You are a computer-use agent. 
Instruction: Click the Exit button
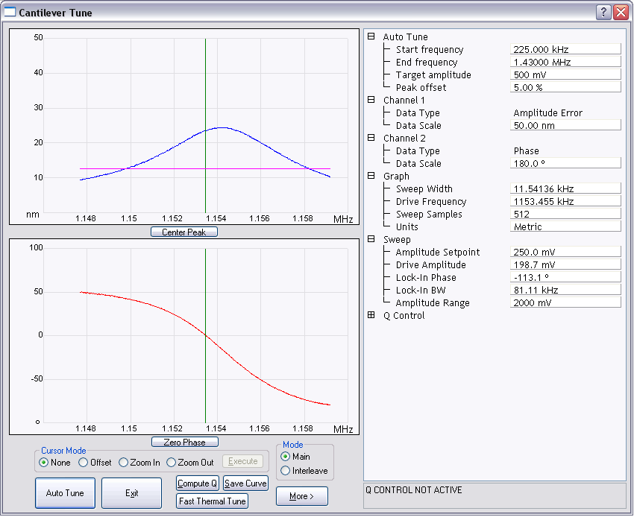pos(131,493)
